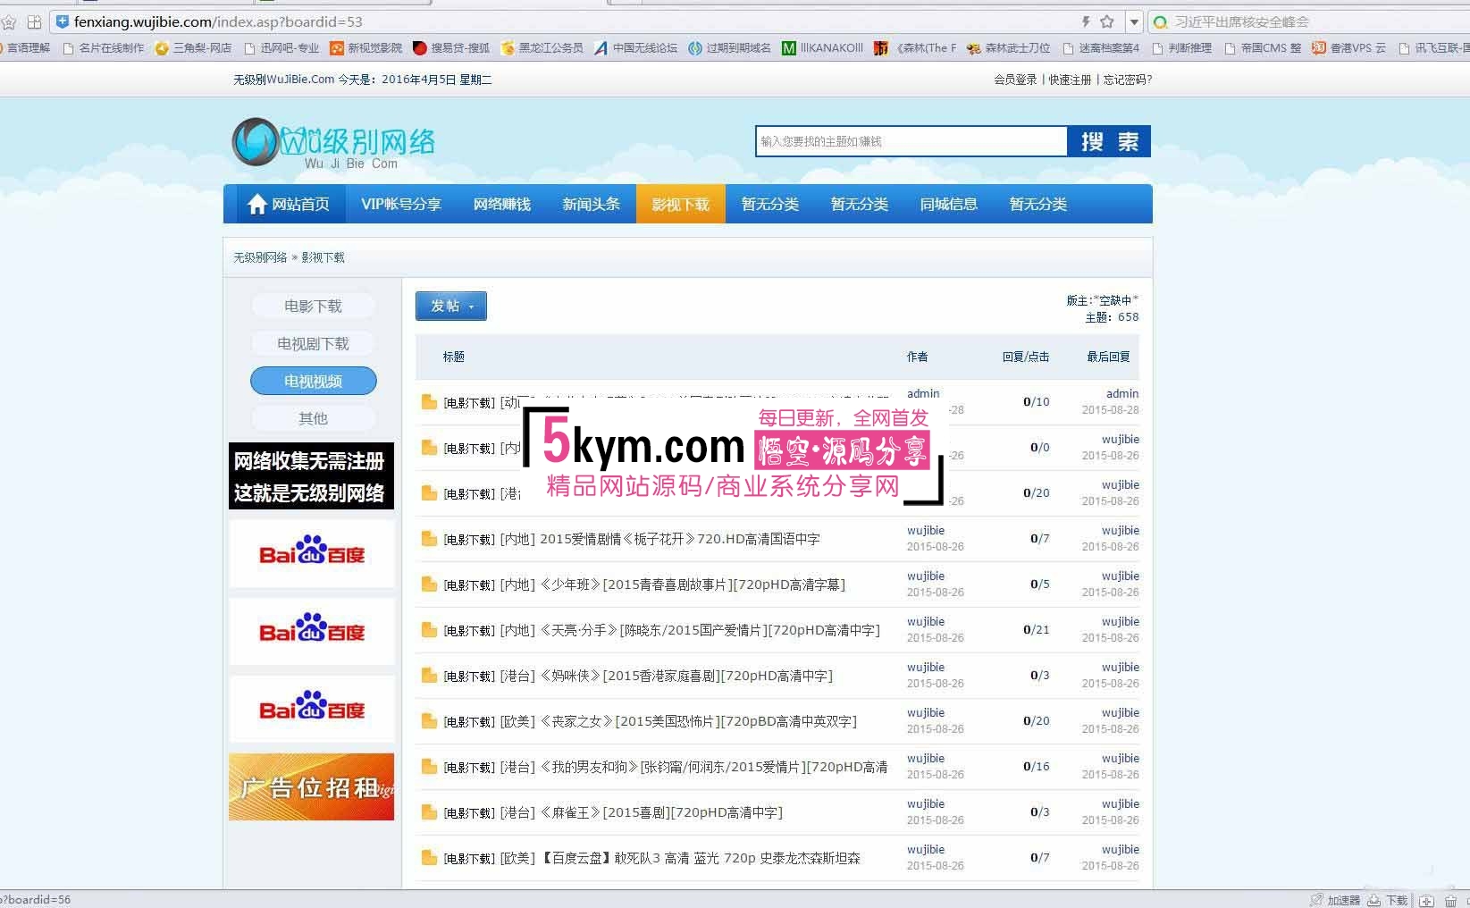Click folder icon of 敢死队3 post
This screenshot has height=908, width=1470.
pos(429,858)
